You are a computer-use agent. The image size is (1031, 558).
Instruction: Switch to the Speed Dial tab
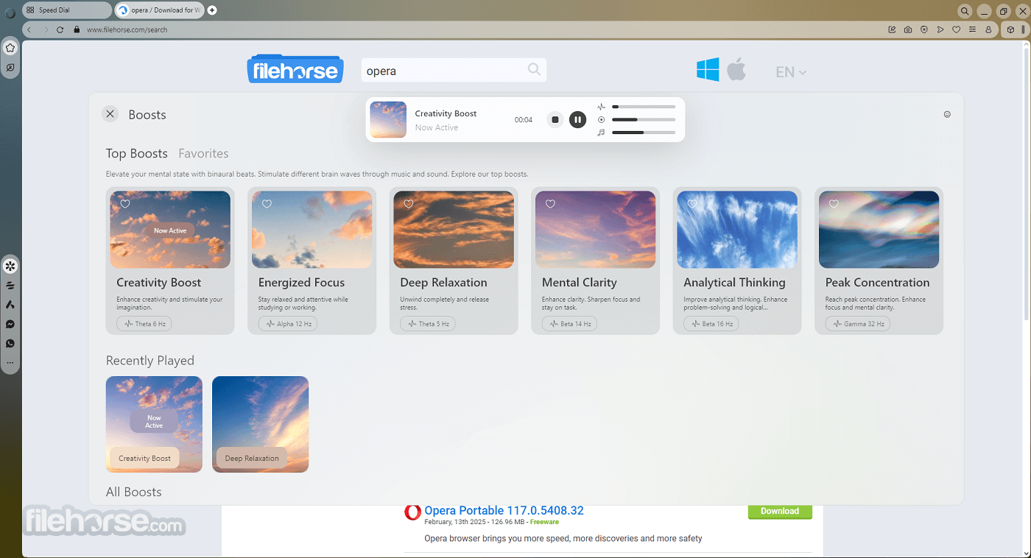pyautogui.click(x=66, y=10)
